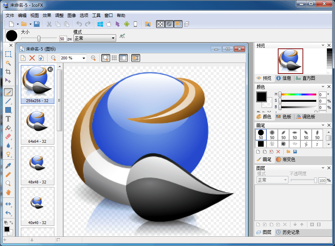
Task: Switch to the 直方图 tab
Action: [x=306, y=78]
